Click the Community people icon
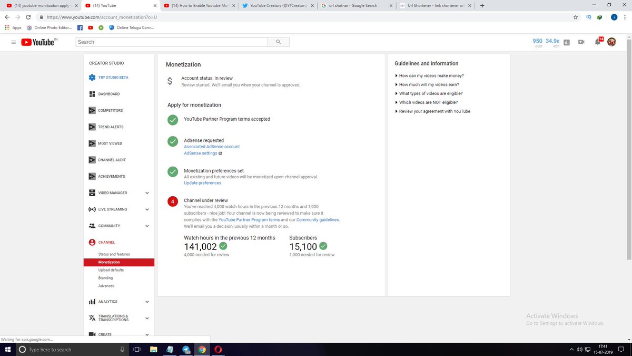632x356 pixels. 92,226
